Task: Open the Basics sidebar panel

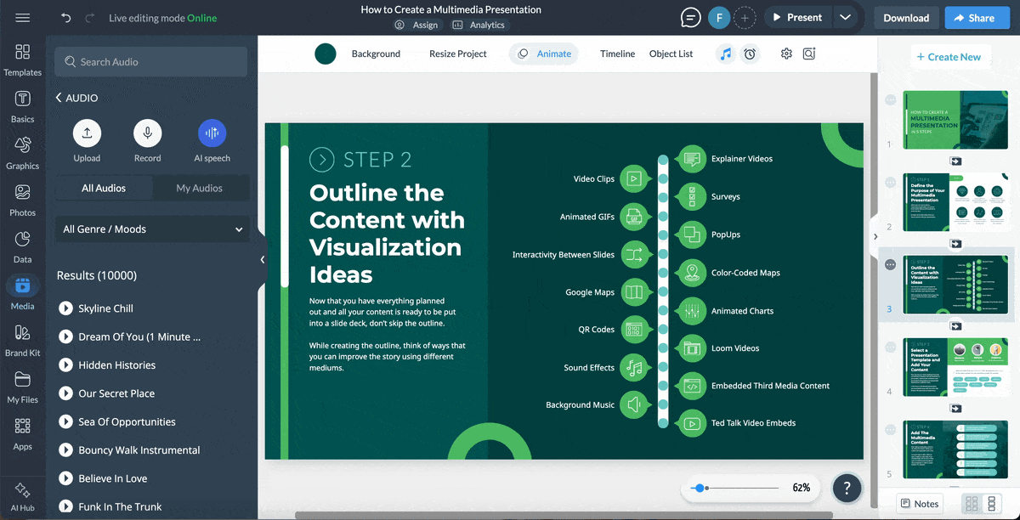Action: pyautogui.click(x=23, y=106)
